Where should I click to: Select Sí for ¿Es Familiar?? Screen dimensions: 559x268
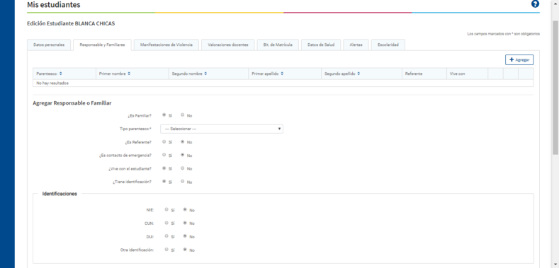(164, 115)
